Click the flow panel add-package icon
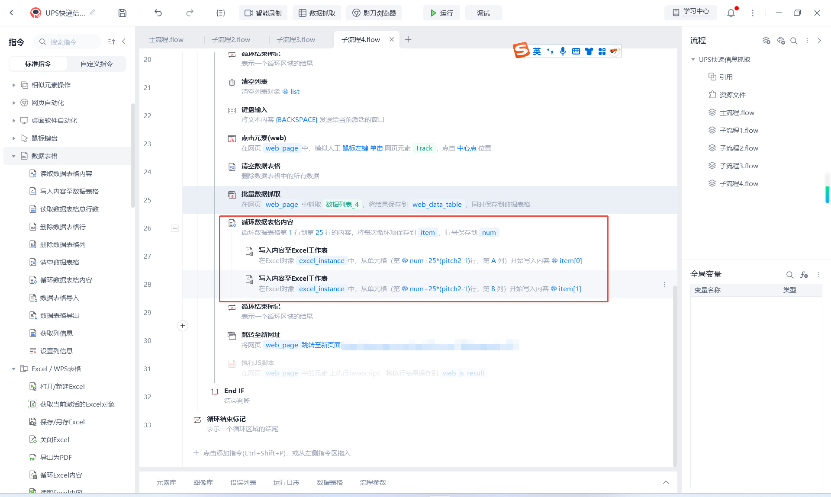Viewport: 831px width, 497px height. tap(781, 41)
